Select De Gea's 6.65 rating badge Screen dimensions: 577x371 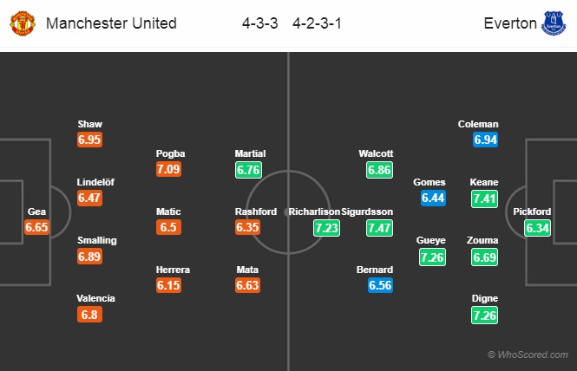click(x=36, y=227)
